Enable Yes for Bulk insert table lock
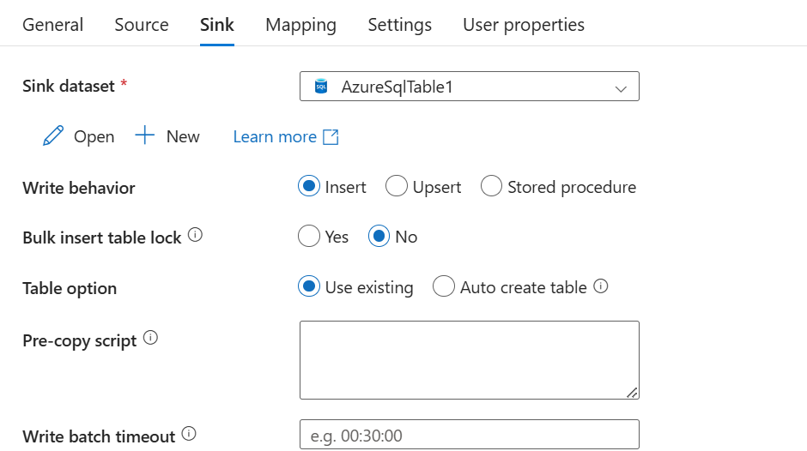The height and width of the screenshot is (451, 807). click(309, 237)
